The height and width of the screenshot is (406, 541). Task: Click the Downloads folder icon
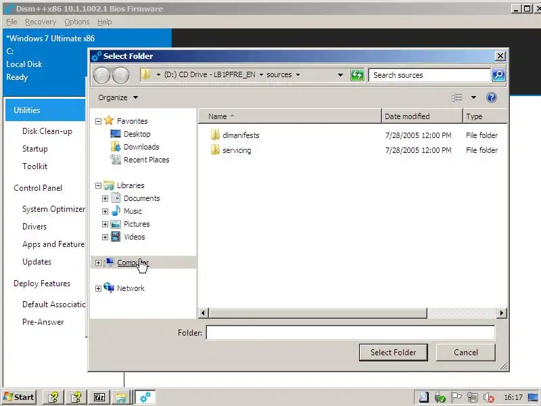pos(116,146)
